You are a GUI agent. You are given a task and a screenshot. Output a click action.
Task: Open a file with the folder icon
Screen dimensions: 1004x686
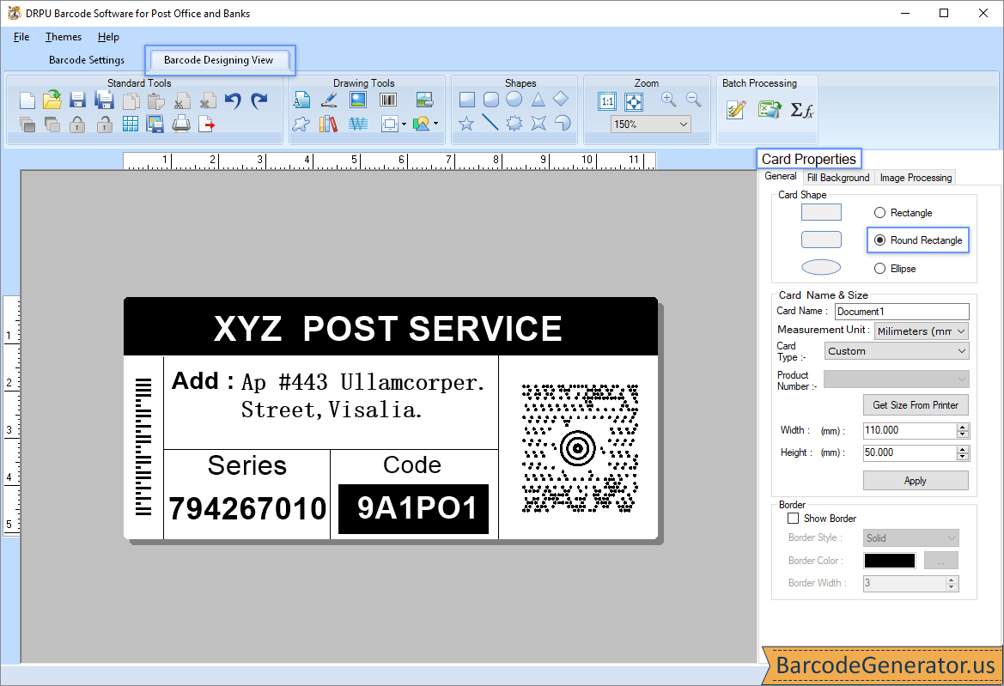click(x=52, y=100)
